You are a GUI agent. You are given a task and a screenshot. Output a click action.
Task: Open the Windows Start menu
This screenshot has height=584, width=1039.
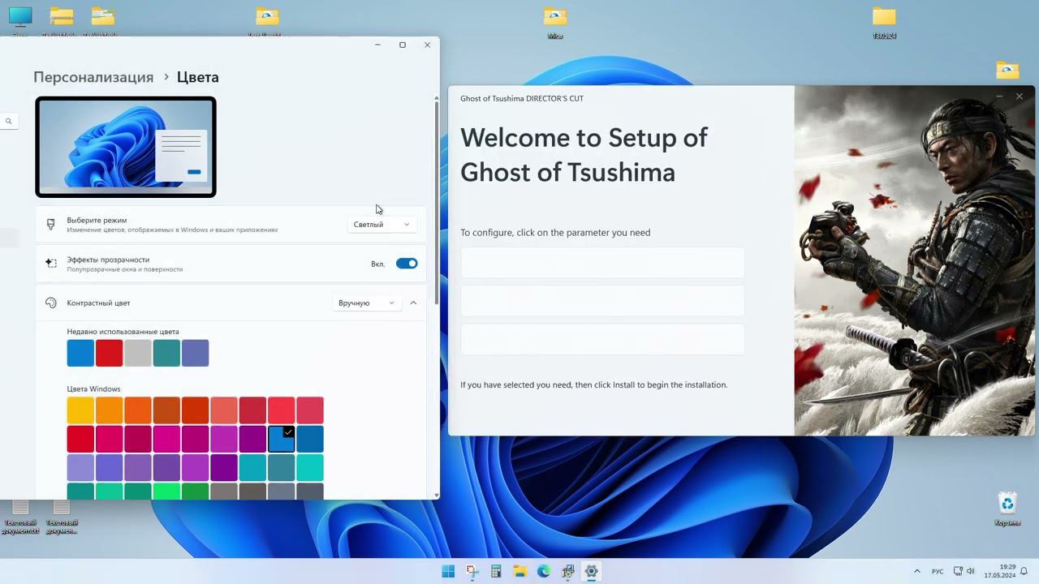448,571
